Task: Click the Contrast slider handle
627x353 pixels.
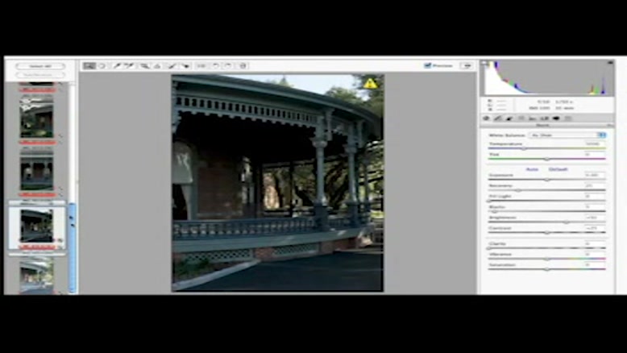Action: click(x=547, y=232)
